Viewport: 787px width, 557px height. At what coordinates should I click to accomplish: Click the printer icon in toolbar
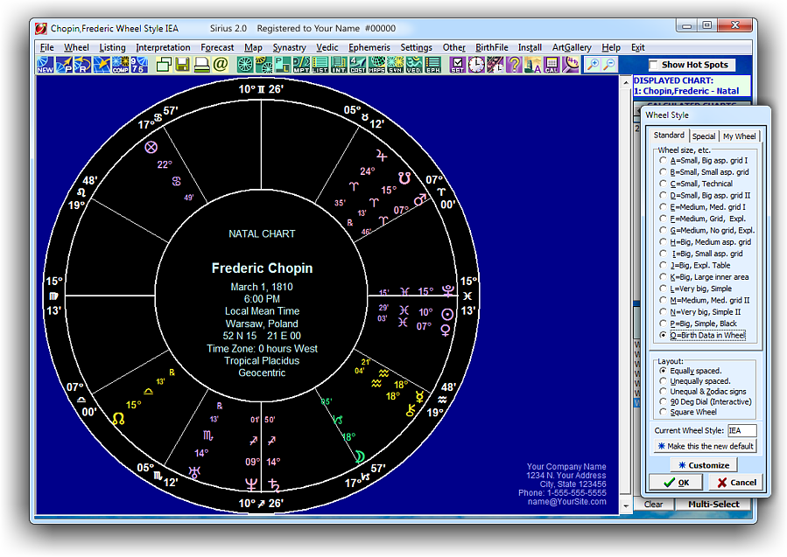click(x=201, y=65)
